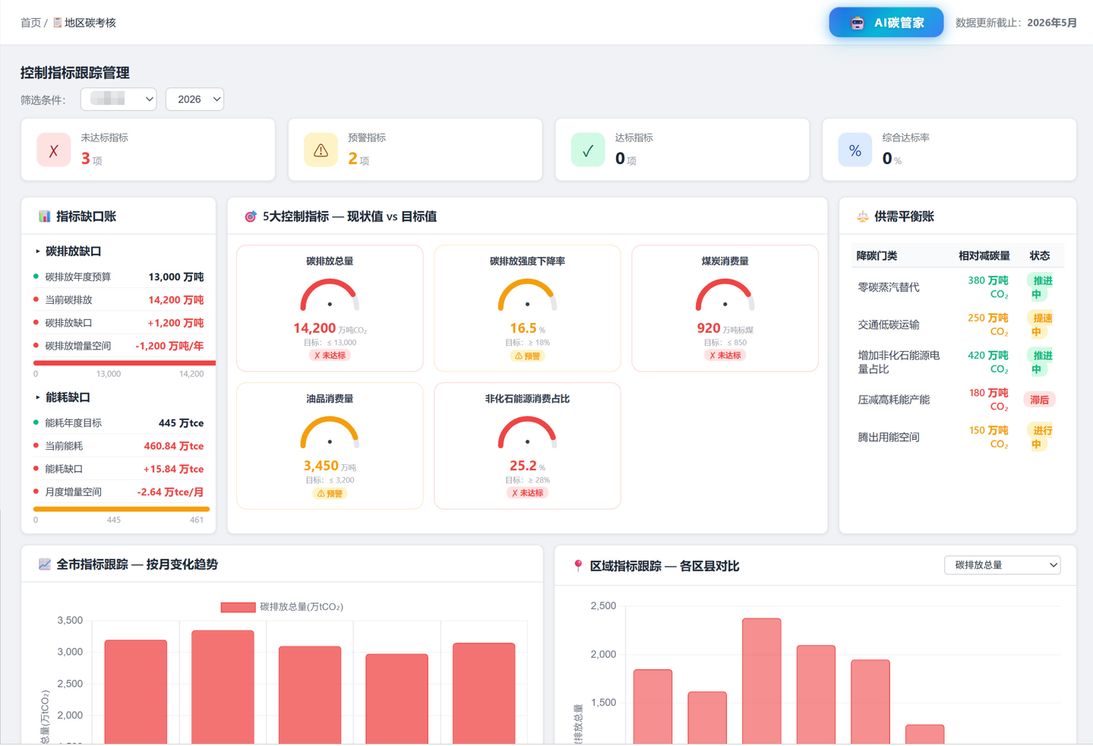Click the scales icon beside 供需平衡账

pyautogui.click(x=862, y=217)
